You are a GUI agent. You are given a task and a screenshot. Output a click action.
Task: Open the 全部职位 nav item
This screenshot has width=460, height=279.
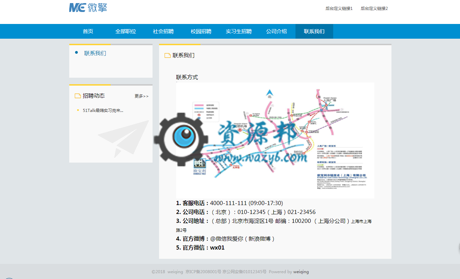(x=126, y=31)
